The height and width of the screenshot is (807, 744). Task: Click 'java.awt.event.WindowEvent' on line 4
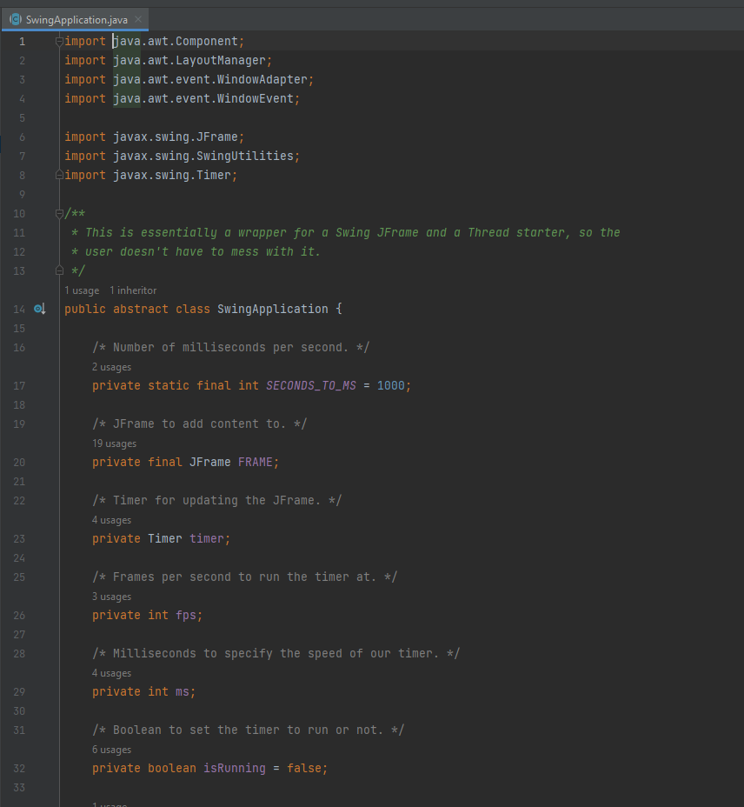(x=203, y=98)
